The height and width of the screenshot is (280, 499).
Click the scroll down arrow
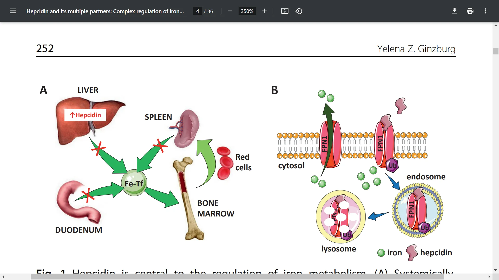tap(496, 270)
